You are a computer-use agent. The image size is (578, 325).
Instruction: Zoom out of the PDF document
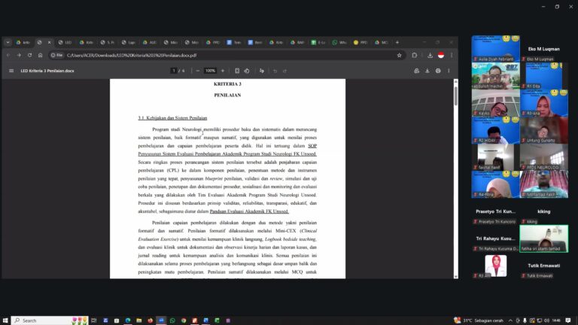coord(198,71)
